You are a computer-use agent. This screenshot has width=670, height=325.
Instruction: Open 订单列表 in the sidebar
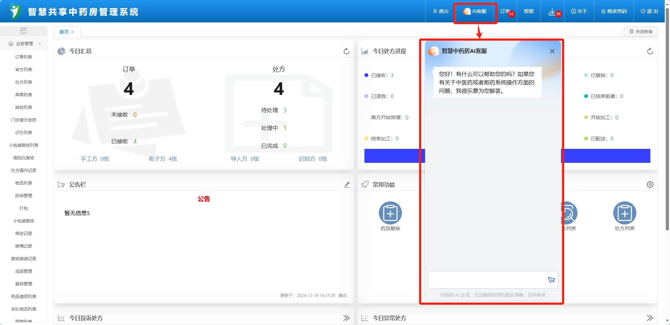pyautogui.click(x=23, y=57)
